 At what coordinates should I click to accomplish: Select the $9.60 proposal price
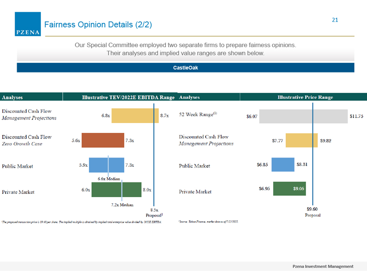click(312, 209)
